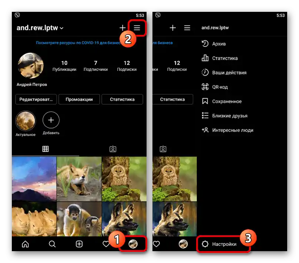The image size is (299, 263).
Task: Open wild dog thumbnail in right screen
Action: (175, 219)
